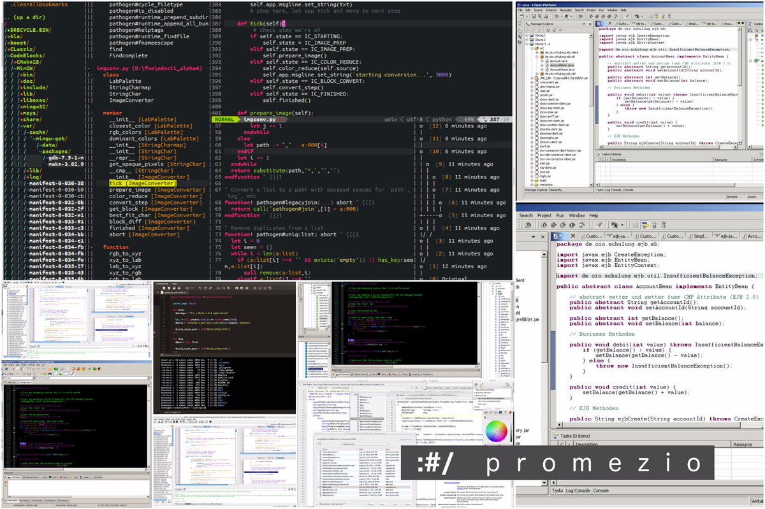Select Console tab in enlarged Eclipse view
The width and height of the screenshot is (765, 509).
pyautogui.click(x=601, y=491)
